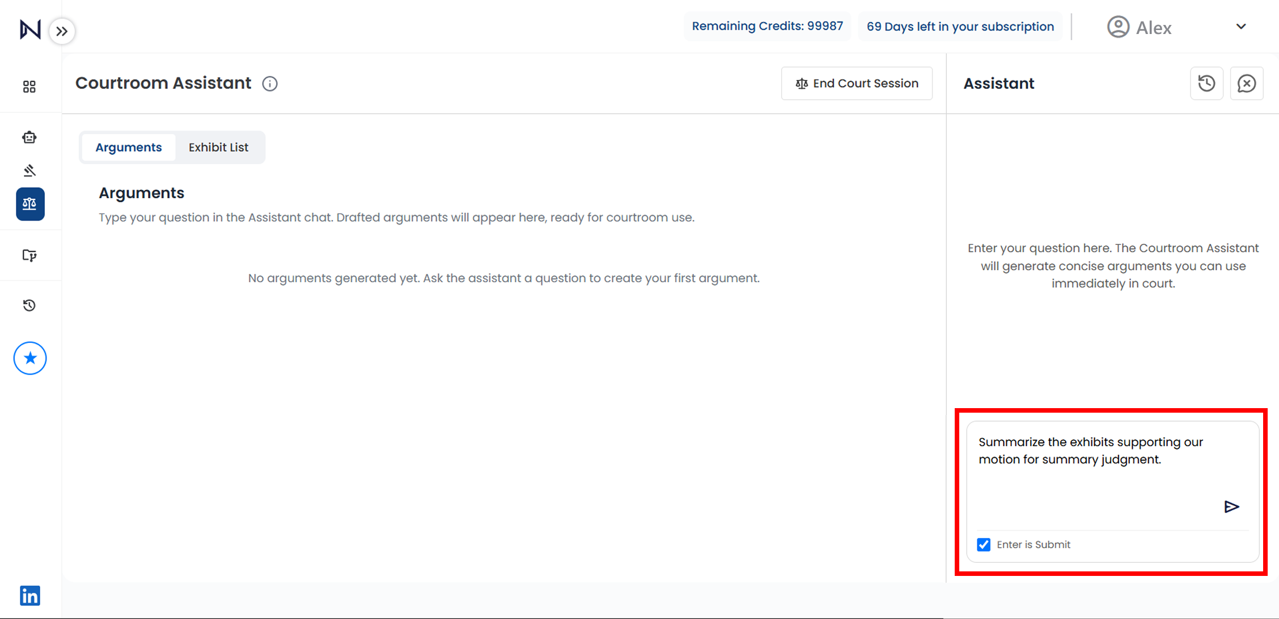The image size is (1279, 619).
Task: Click the gavel sidebar icon
Action: point(29,170)
